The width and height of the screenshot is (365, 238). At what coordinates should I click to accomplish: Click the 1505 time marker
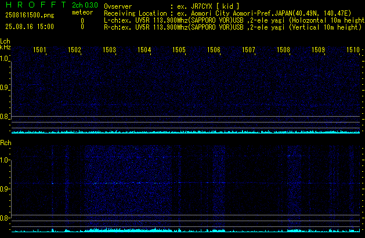tap(179, 50)
